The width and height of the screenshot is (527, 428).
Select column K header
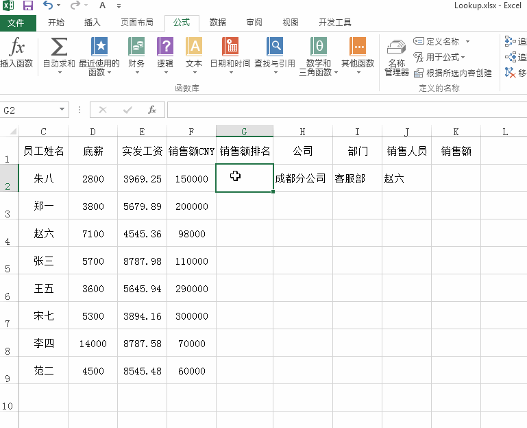[x=456, y=131]
